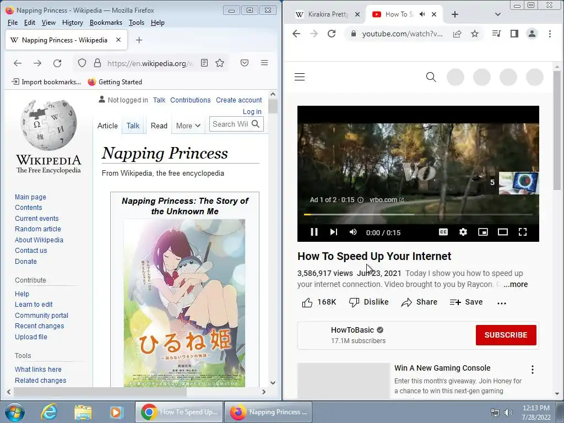564x423 pixels.
Task: Reload the YouTube page in Chrome
Action: 331,34
